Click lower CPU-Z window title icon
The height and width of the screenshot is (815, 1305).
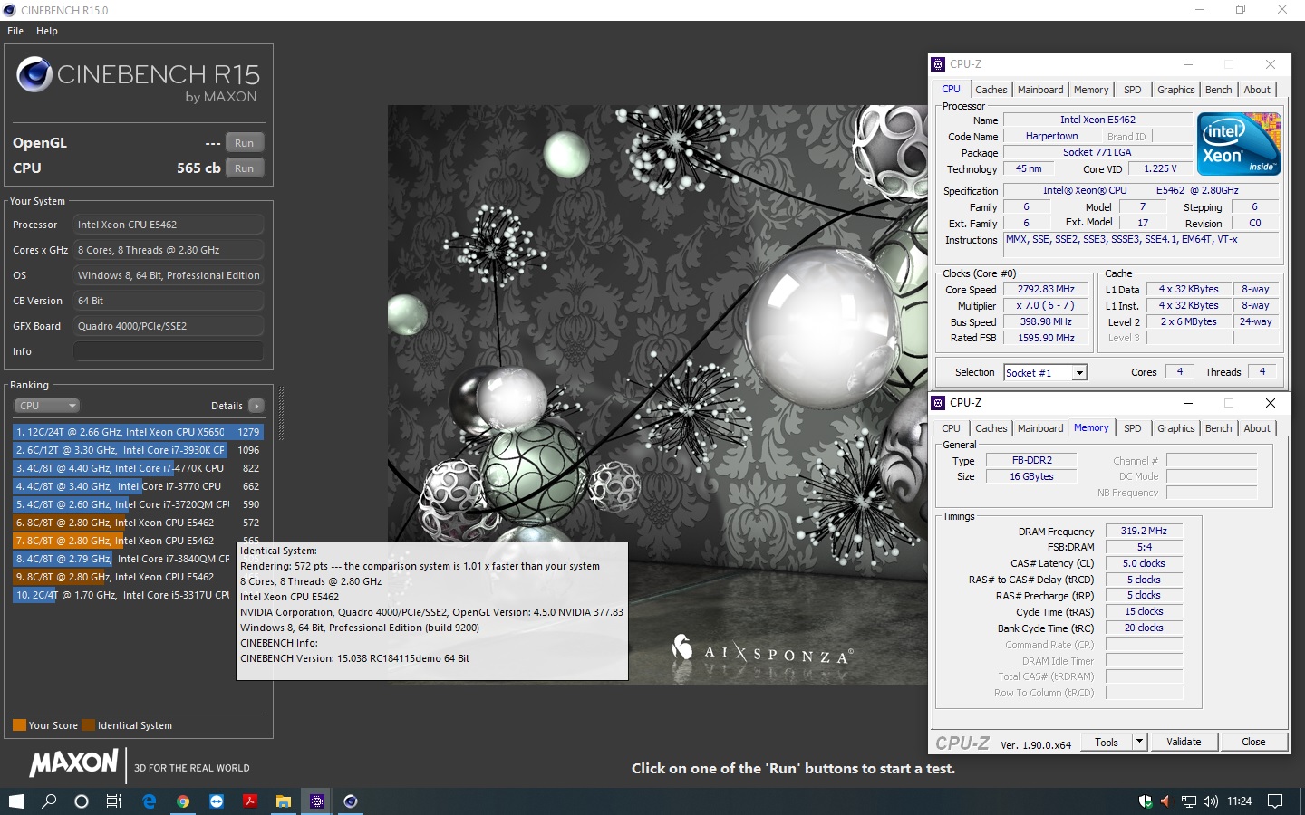click(x=939, y=403)
